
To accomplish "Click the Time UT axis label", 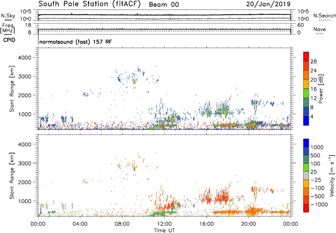I will coord(164,230).
